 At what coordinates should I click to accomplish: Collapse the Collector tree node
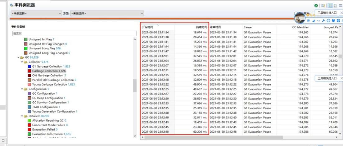[22, 62]
